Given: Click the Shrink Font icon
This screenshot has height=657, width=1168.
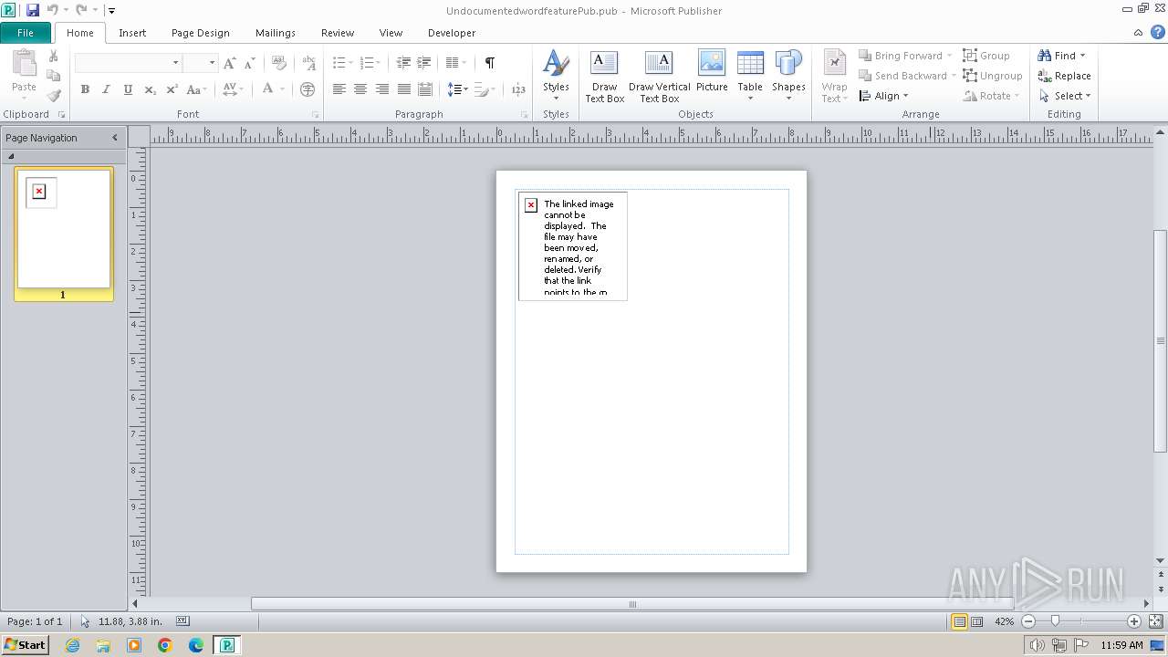Looking at the screenshot, I should click(x=249, y=63).
